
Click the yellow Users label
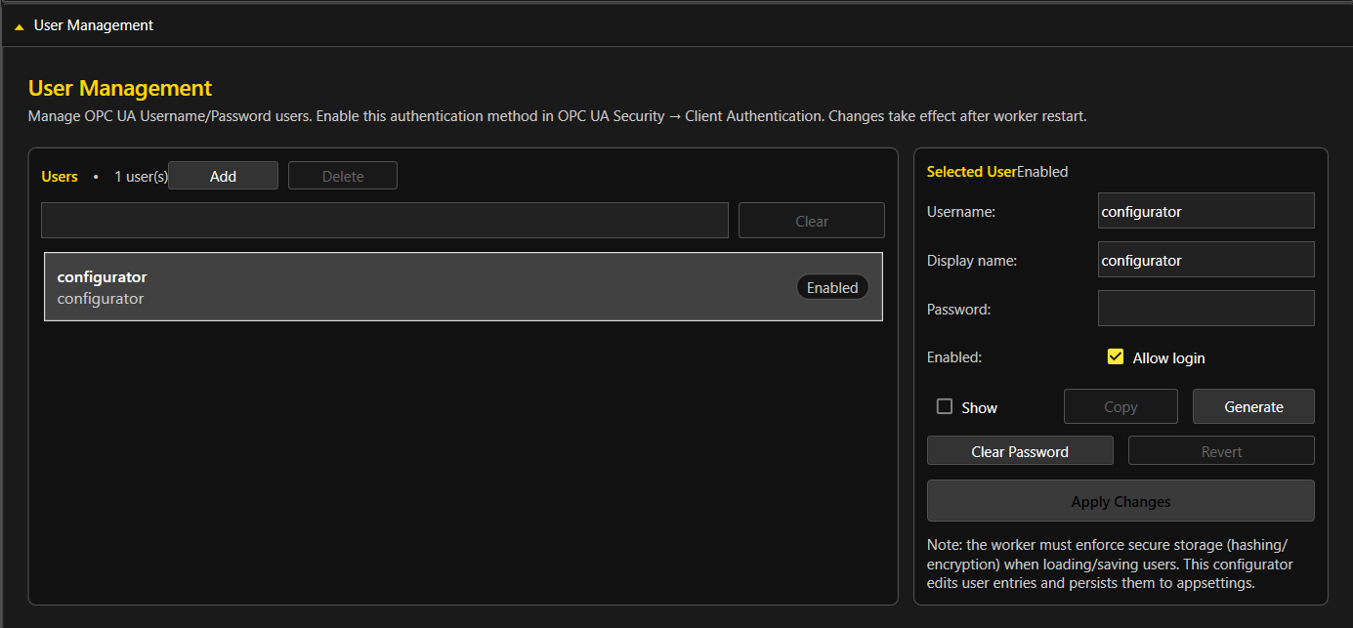click(x=60, y=177)
